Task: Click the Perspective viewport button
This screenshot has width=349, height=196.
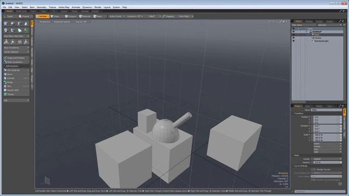Action: (x=45, y=22)
